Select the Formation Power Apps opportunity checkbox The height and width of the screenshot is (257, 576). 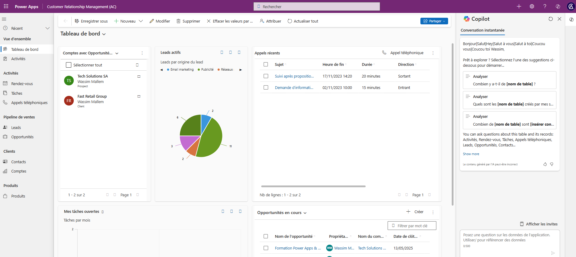266,248
